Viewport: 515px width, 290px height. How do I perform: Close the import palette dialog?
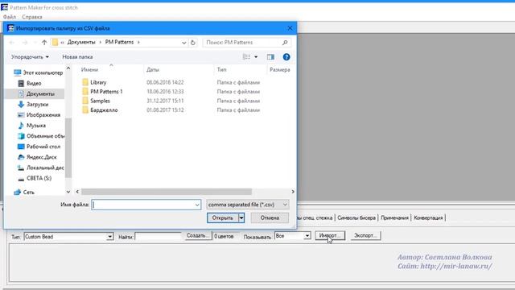290,28
